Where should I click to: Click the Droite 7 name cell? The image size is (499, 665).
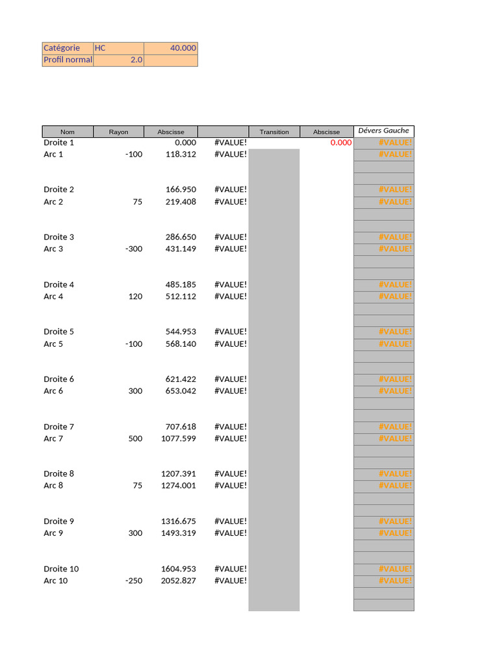point(58,427)
